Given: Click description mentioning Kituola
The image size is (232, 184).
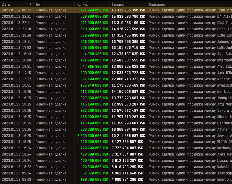Looking at the screenshot, I should point(190,117).
